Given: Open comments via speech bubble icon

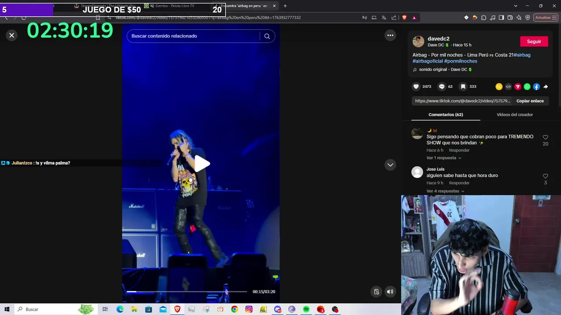Looking at the screenshot, I should click(x=442, y=87).
